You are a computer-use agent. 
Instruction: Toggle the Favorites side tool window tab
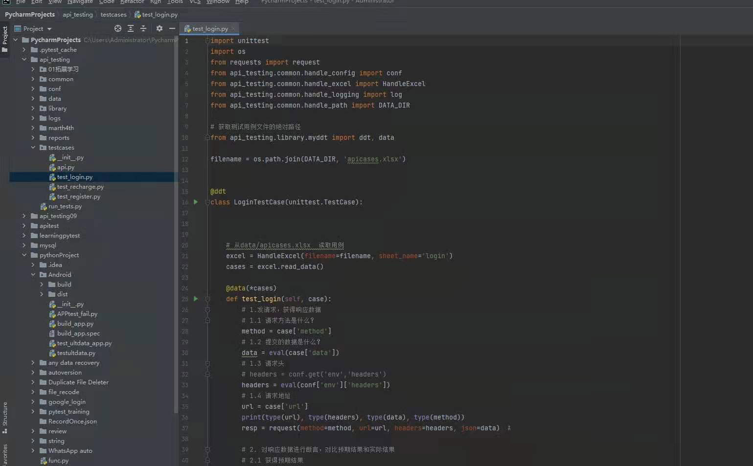5,455
